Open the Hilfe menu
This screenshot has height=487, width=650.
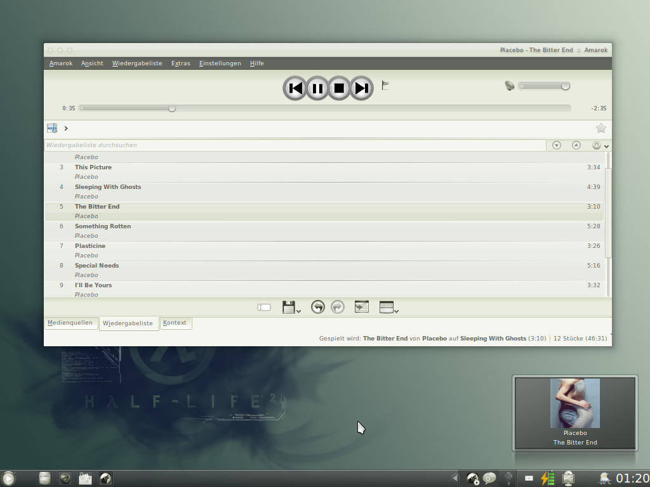[256, 63]
